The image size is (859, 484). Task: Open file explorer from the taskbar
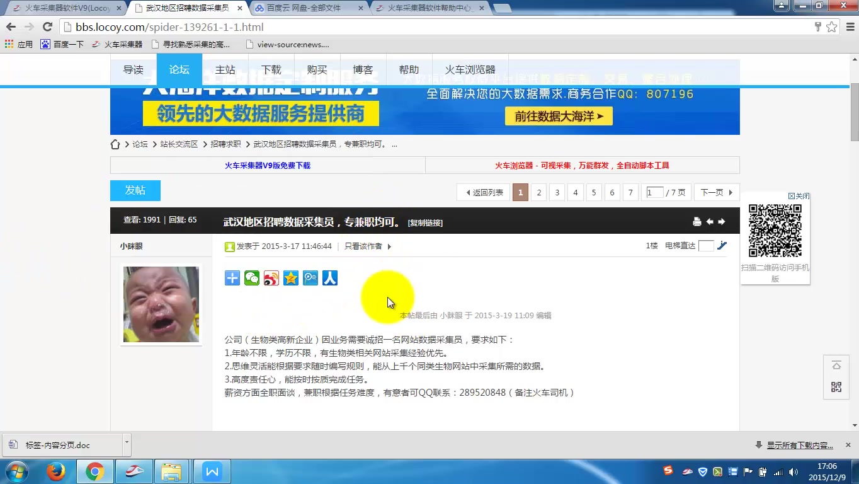coord(171,471)
